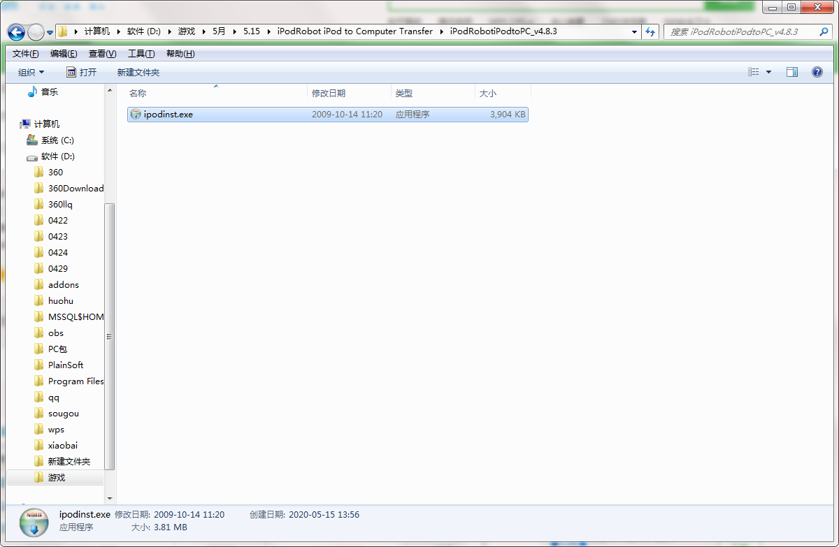839x547 pixels.
Task: Click 5月 in address breadcrumb
Action: tap(219, 31)
